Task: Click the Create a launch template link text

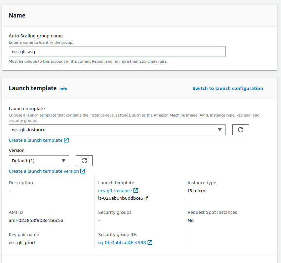Action: (36, 140)
